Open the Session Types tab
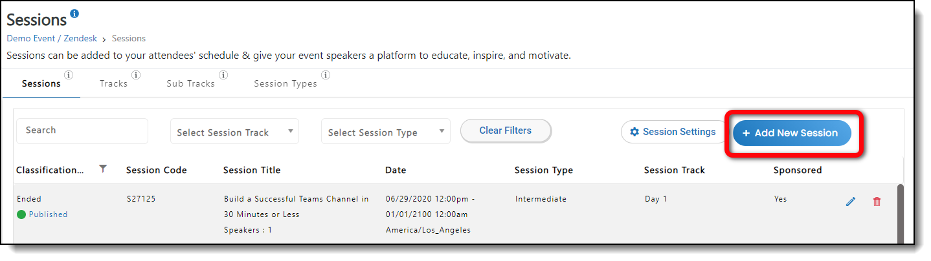This screenshot has height=261, width=931. point(286,83)
